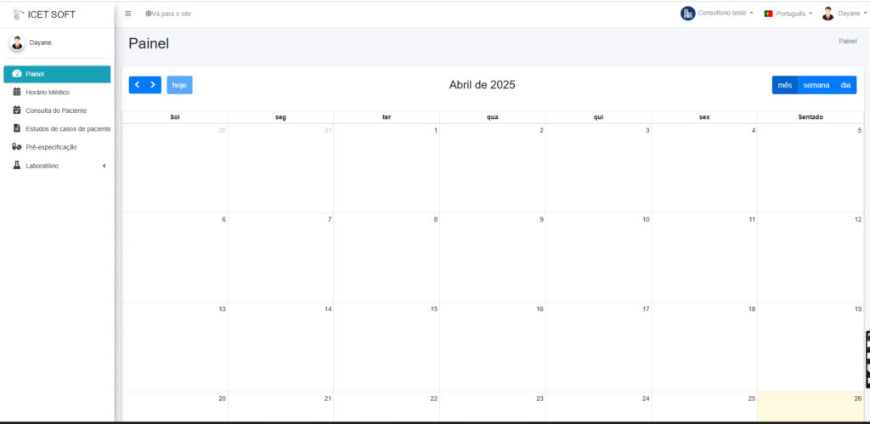Go to next month with right arrow
This screenshot has width=870, height=424.
coord(153,85)
